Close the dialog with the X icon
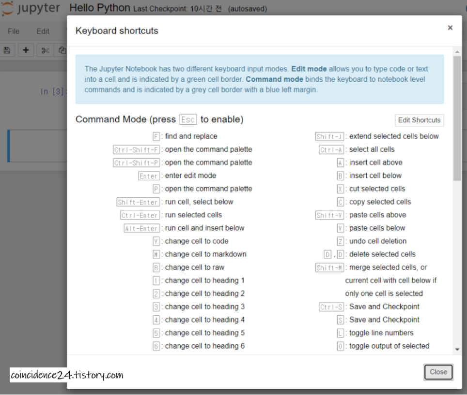This screenshot has width=467, height=395. [x=450, y=28]
